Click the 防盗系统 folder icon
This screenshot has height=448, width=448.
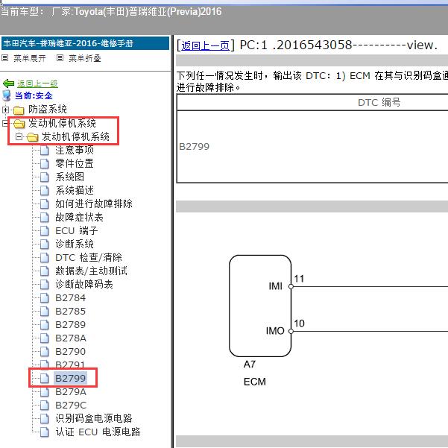coord(19,110)
